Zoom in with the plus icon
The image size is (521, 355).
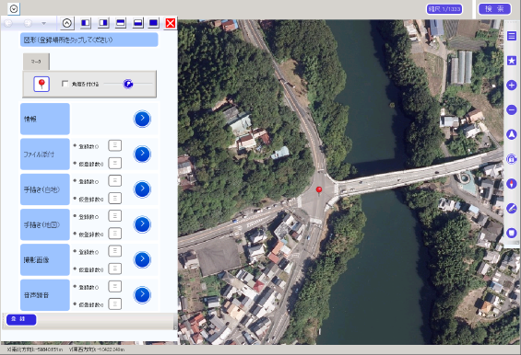[x=512, y=86]
